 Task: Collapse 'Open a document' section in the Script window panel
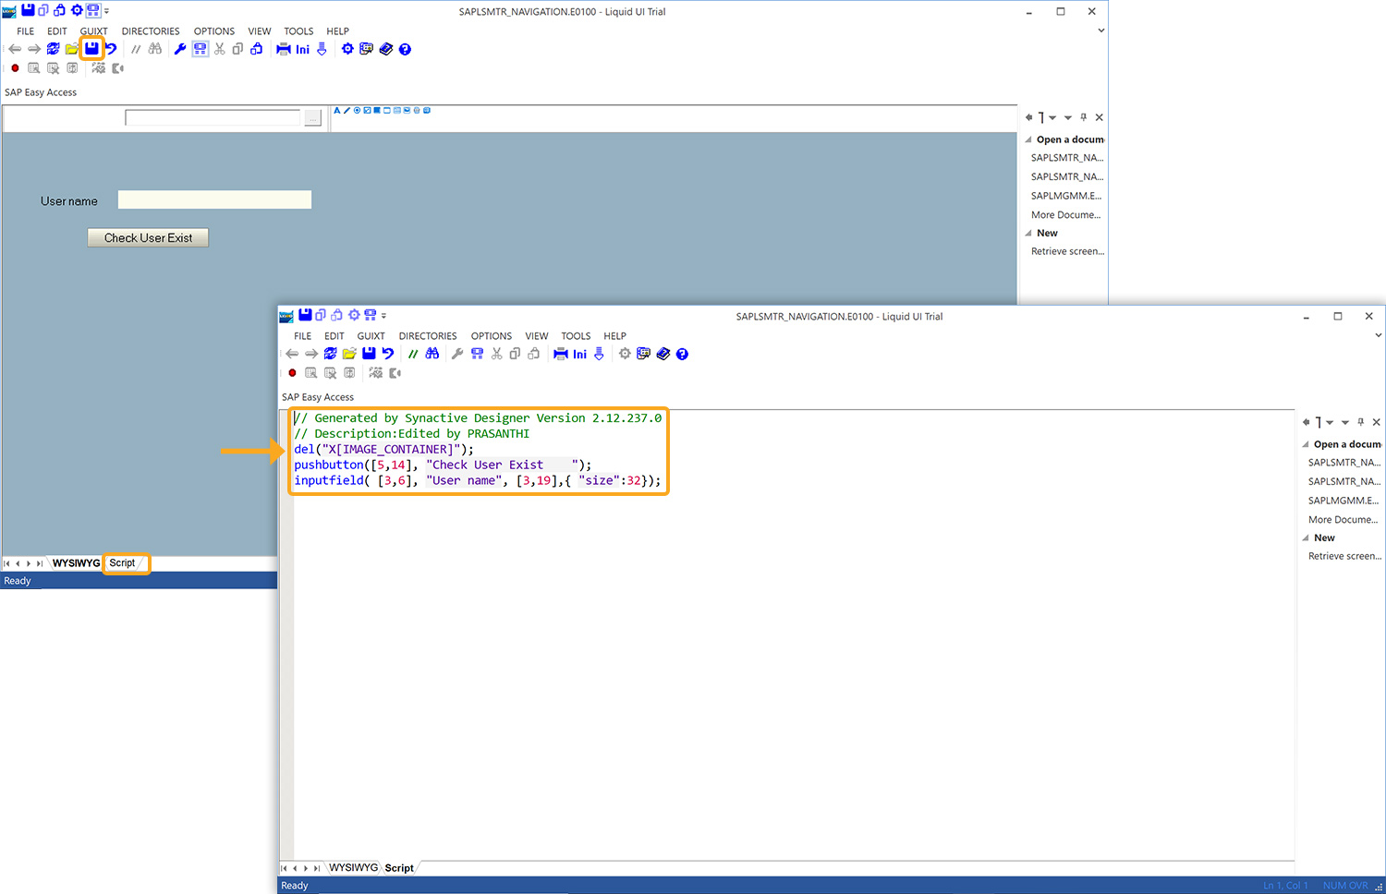coord(1306,444)
